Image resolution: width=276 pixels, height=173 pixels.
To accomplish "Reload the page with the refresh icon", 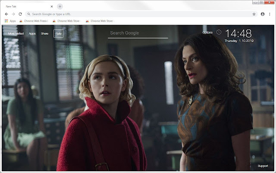I will pos(20,14).
